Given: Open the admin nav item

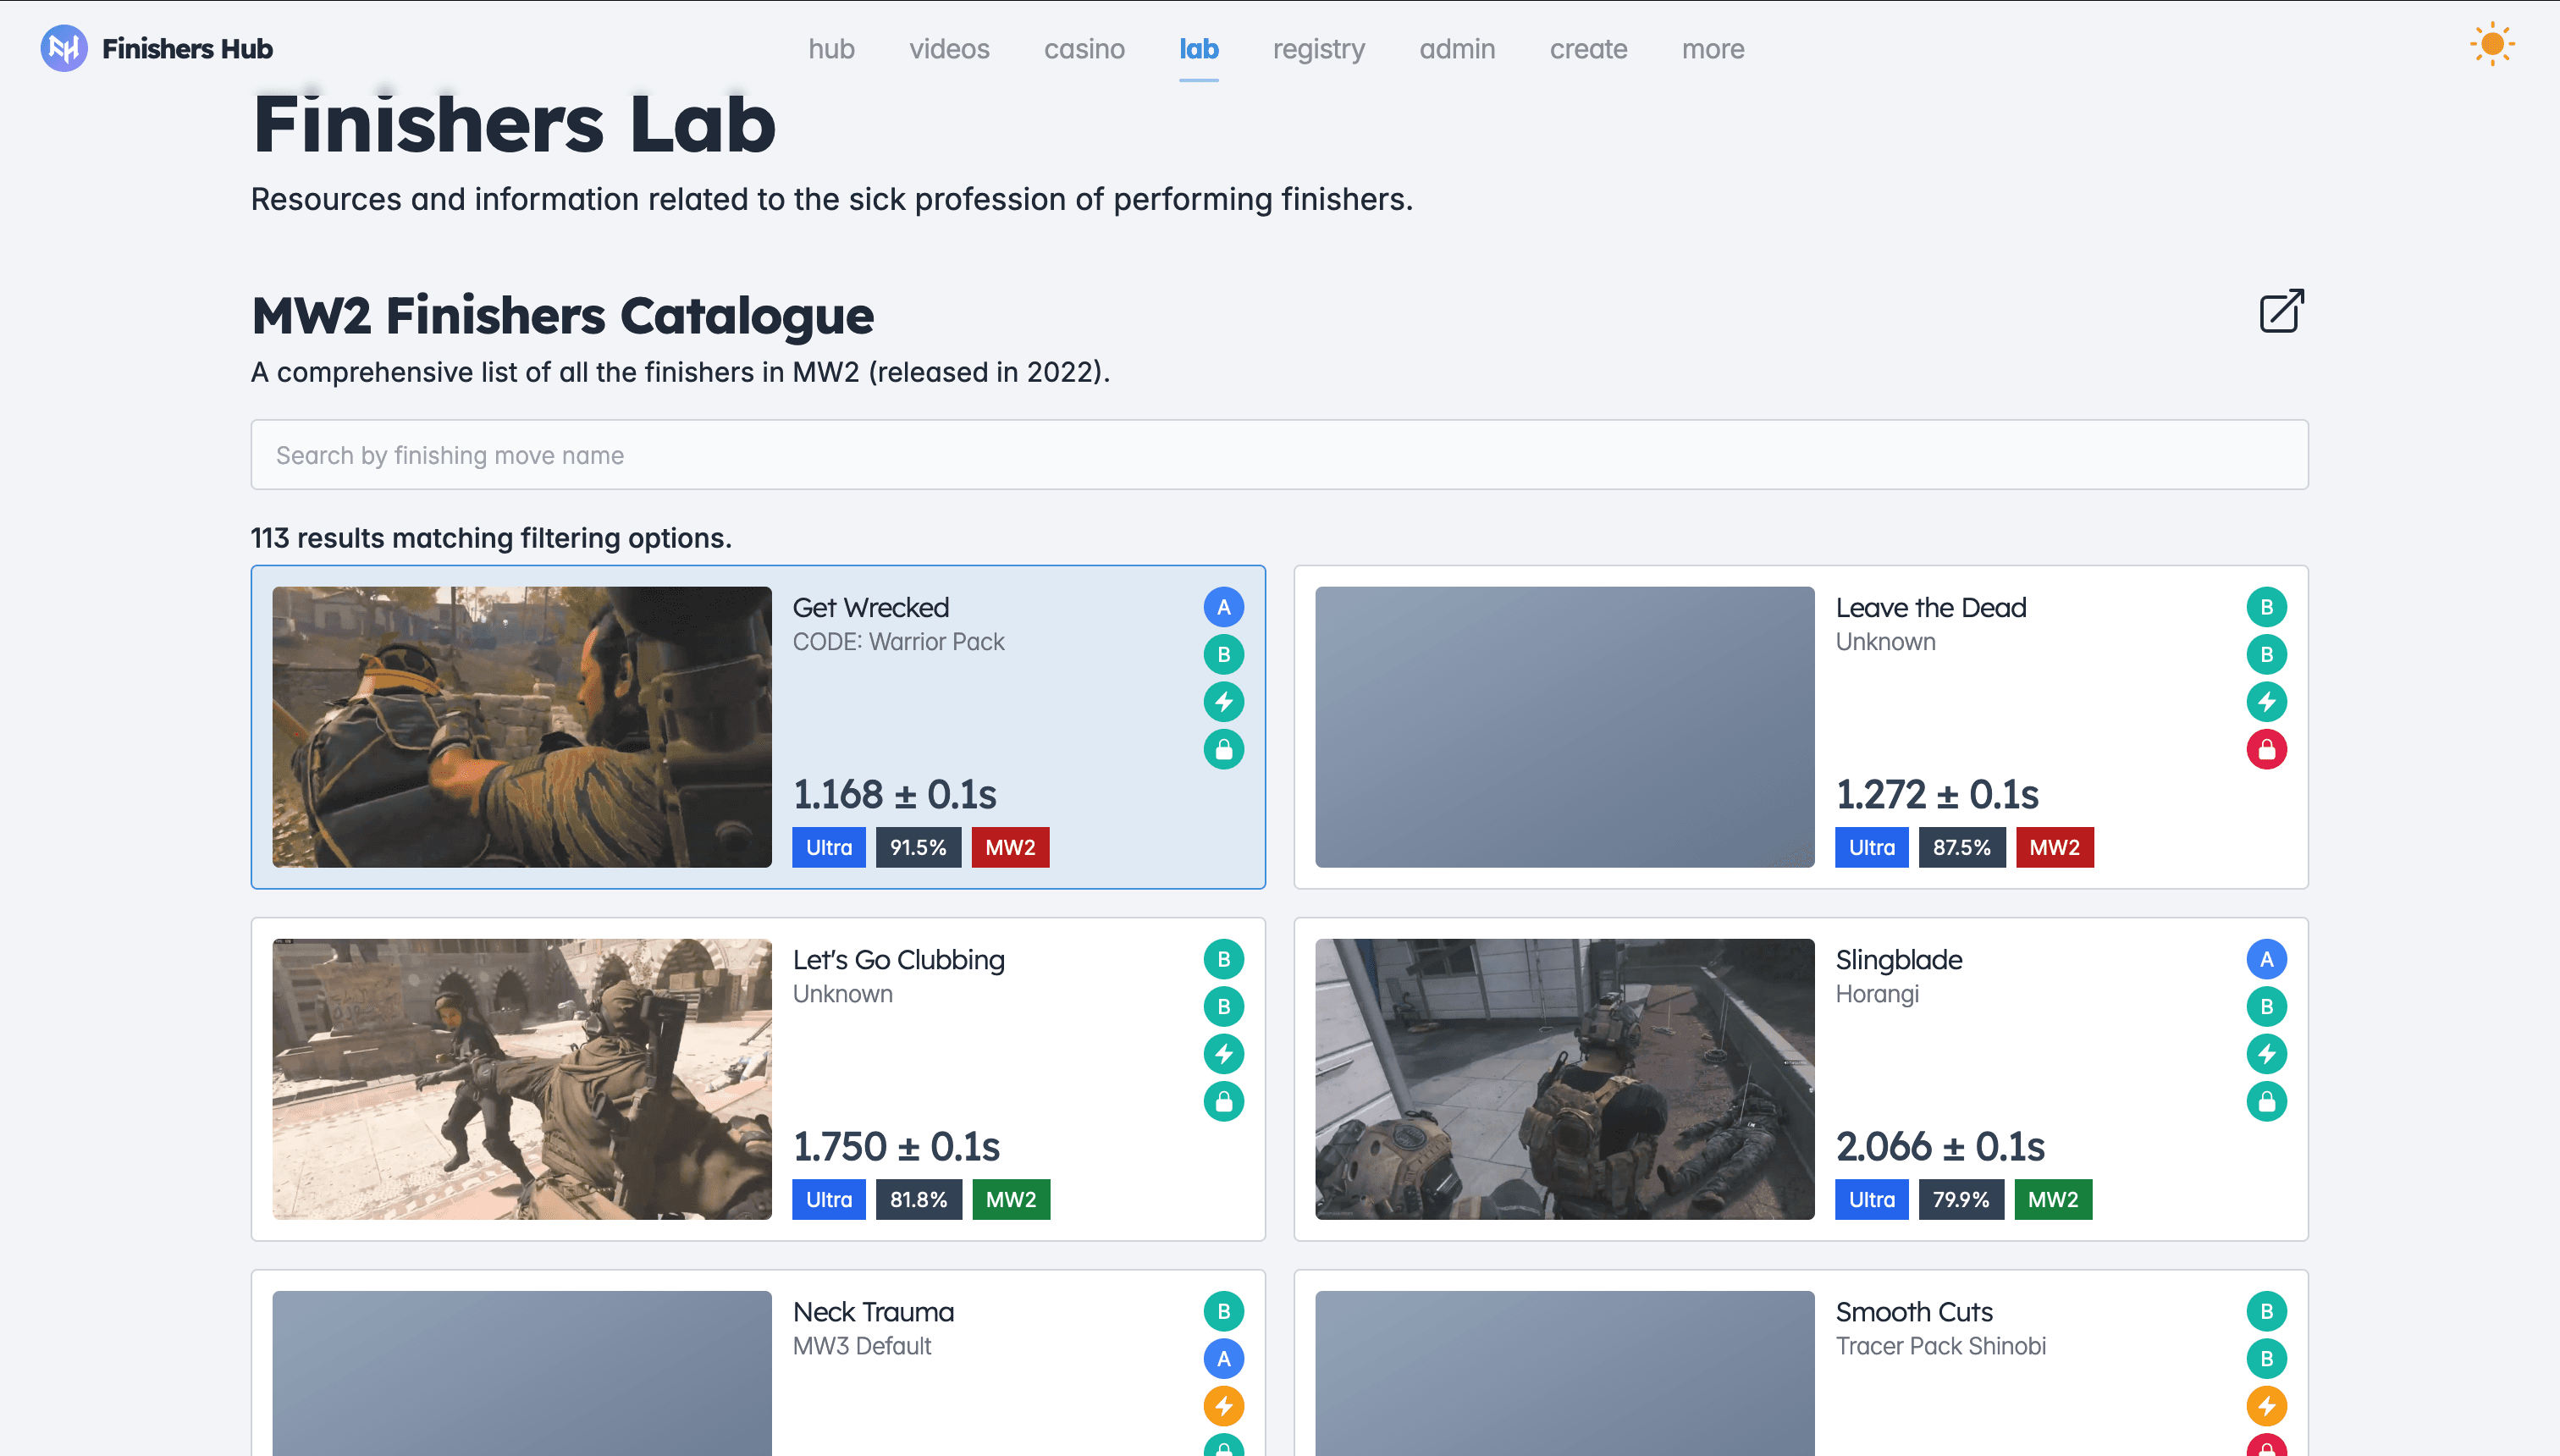Looking at the screenshot, I should tap(1457, 49).
